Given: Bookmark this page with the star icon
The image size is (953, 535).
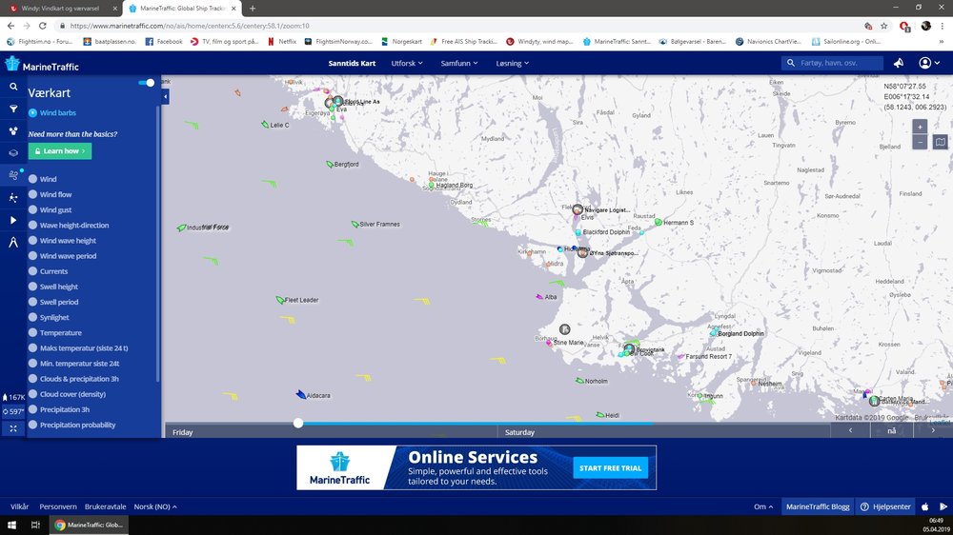Looking at the screenshot, I should pos(883,26).
